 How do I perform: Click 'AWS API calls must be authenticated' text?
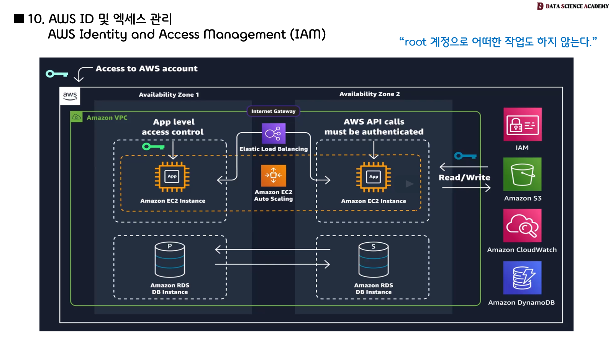374,127
